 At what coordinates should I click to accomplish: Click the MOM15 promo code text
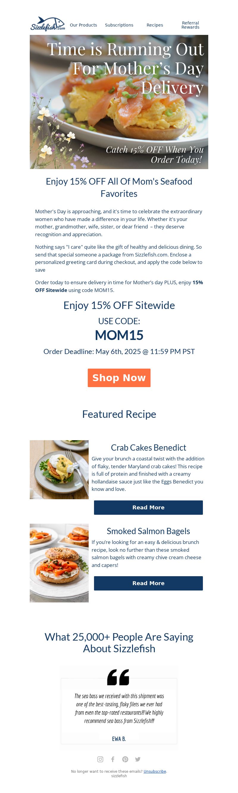tap(119, 335)
